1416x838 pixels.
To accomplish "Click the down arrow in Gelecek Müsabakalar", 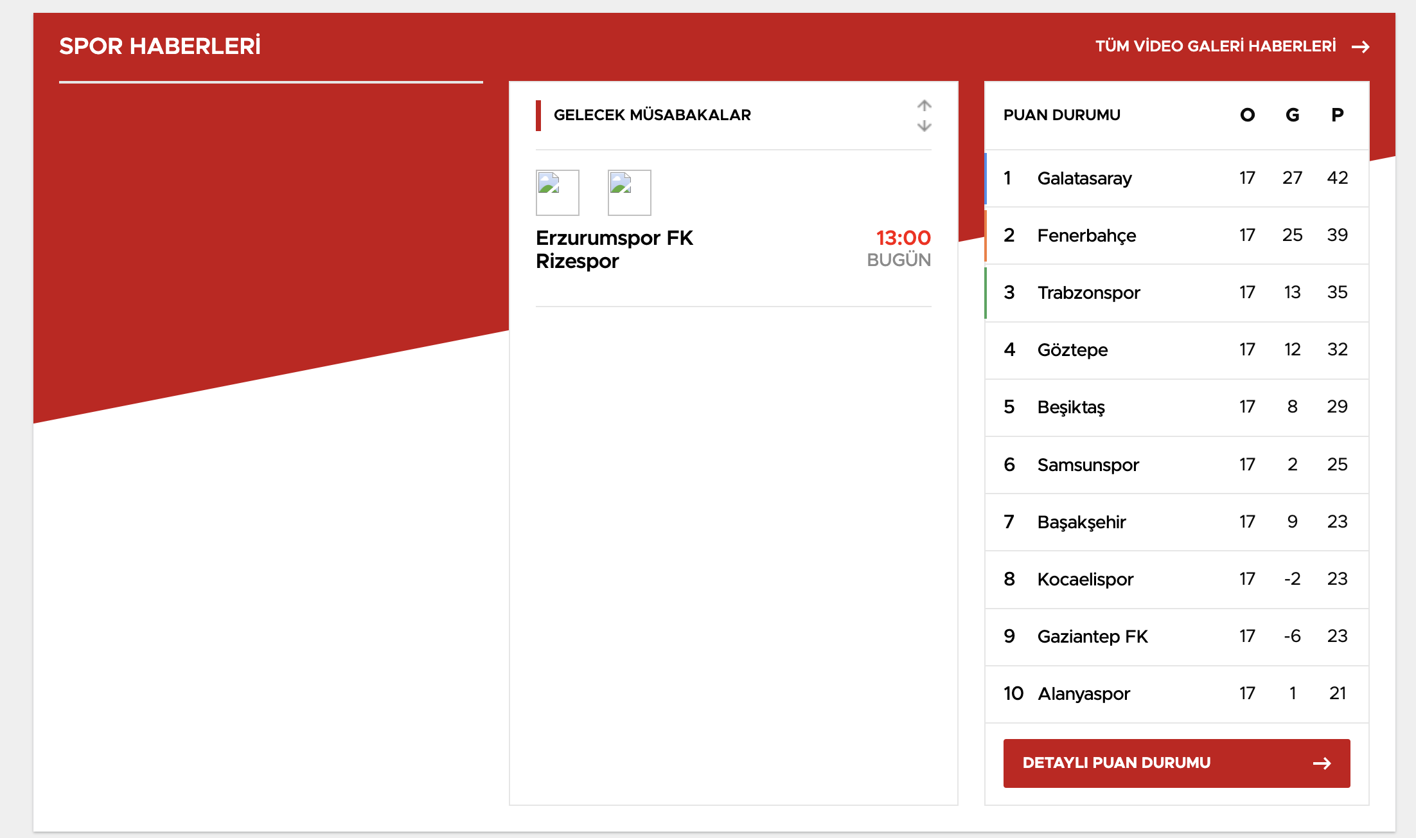I will 924,126.
